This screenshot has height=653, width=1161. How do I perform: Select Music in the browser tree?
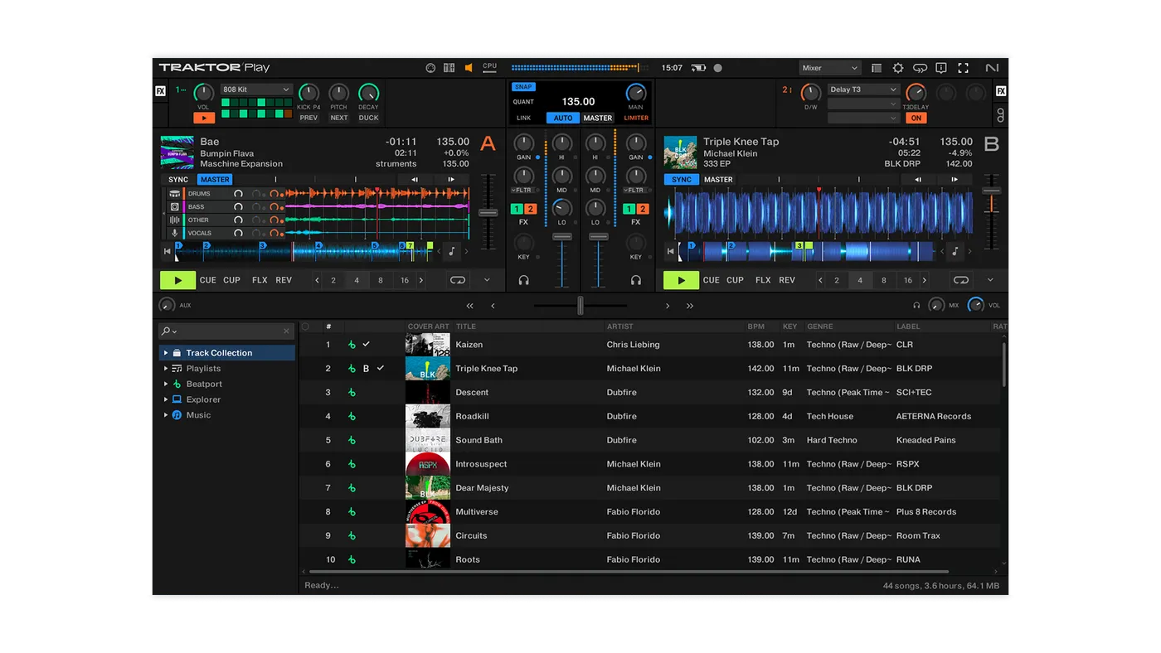pyautogui.click(x=198, y=415)
